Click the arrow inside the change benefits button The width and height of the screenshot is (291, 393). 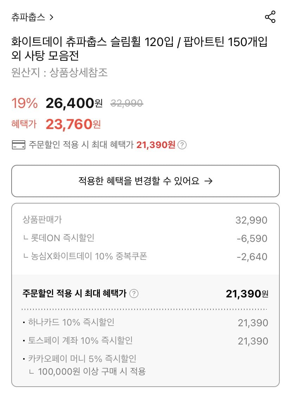pos(208,181)
